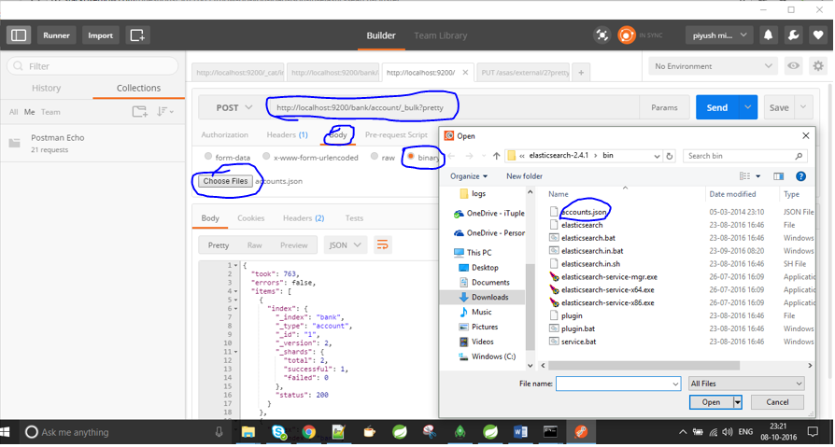Expand the Organize menu in Open dialog

pyautogui.click(x=469, y=176)
